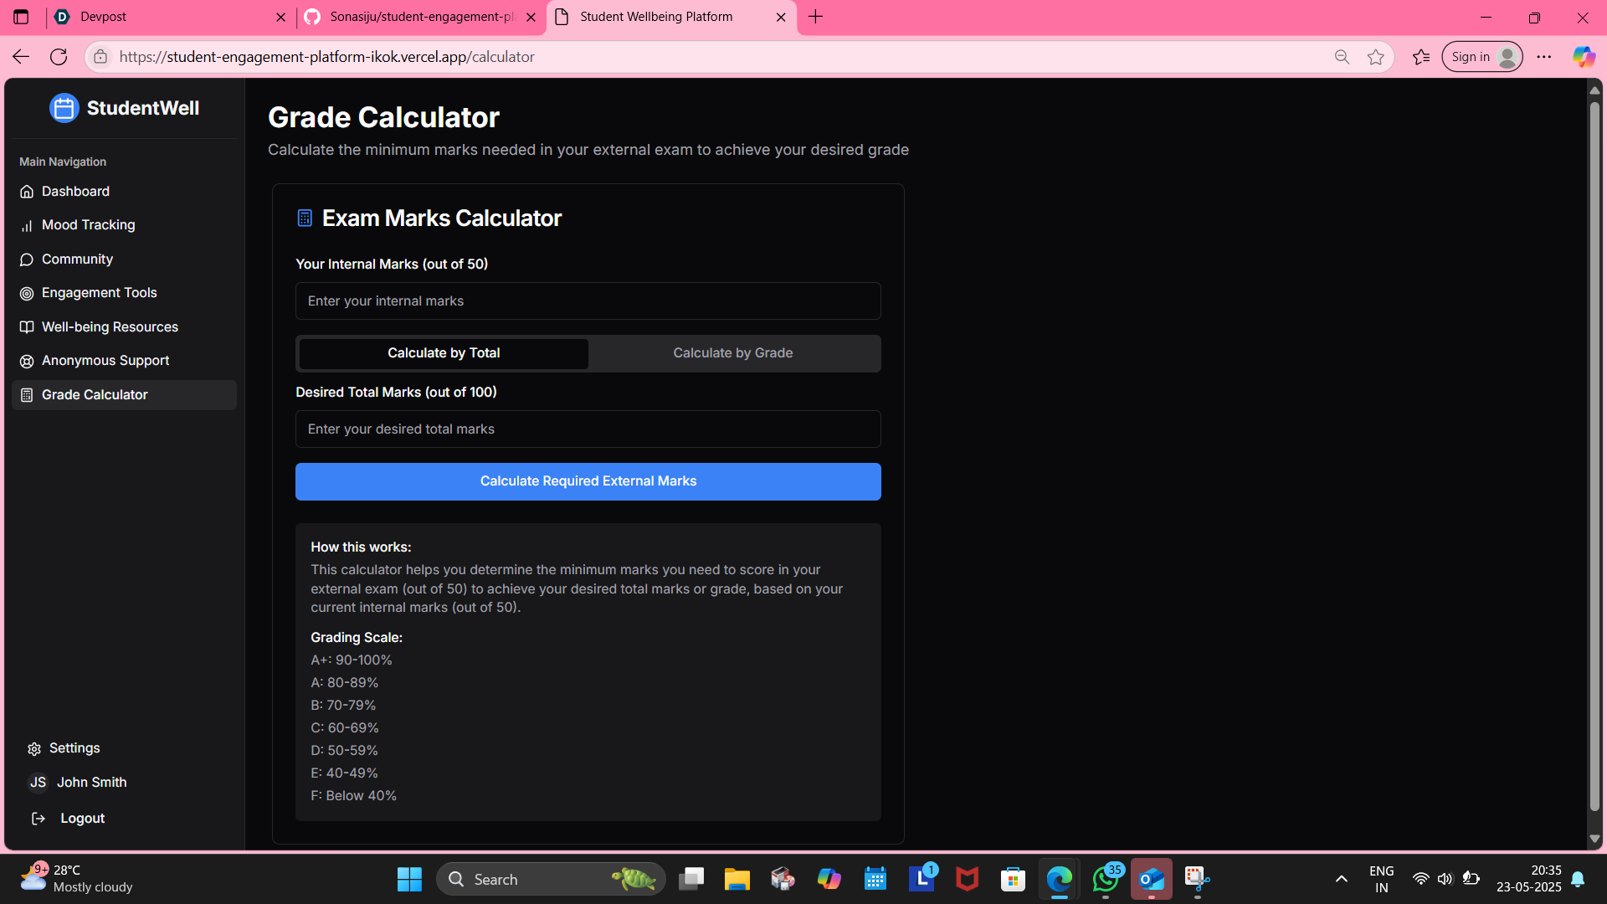
Task: Open Dashboard from the sidebar
Action: [x=75, y=192]
